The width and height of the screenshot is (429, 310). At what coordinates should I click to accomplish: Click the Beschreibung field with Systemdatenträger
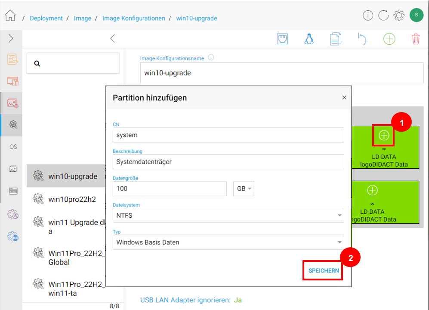click(x=228, y=161)
